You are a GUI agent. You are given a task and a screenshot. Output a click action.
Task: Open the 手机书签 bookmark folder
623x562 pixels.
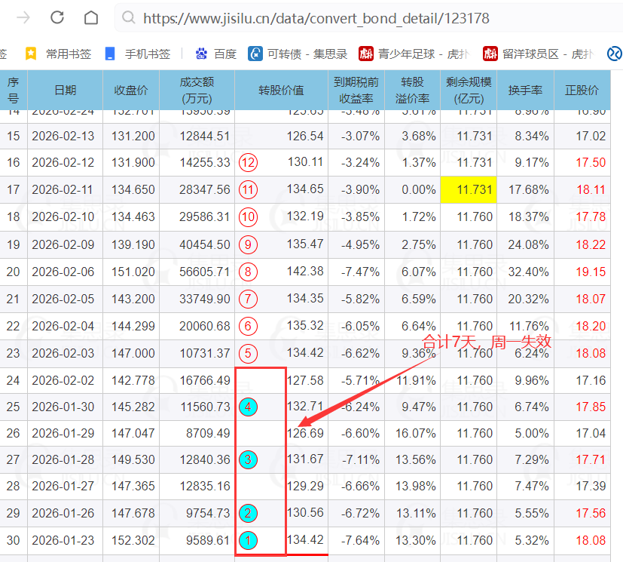(x=139, y=54)
